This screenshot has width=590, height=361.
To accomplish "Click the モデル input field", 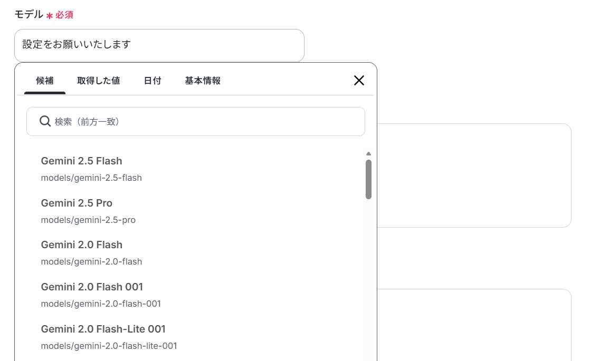I will coord(159,45).
